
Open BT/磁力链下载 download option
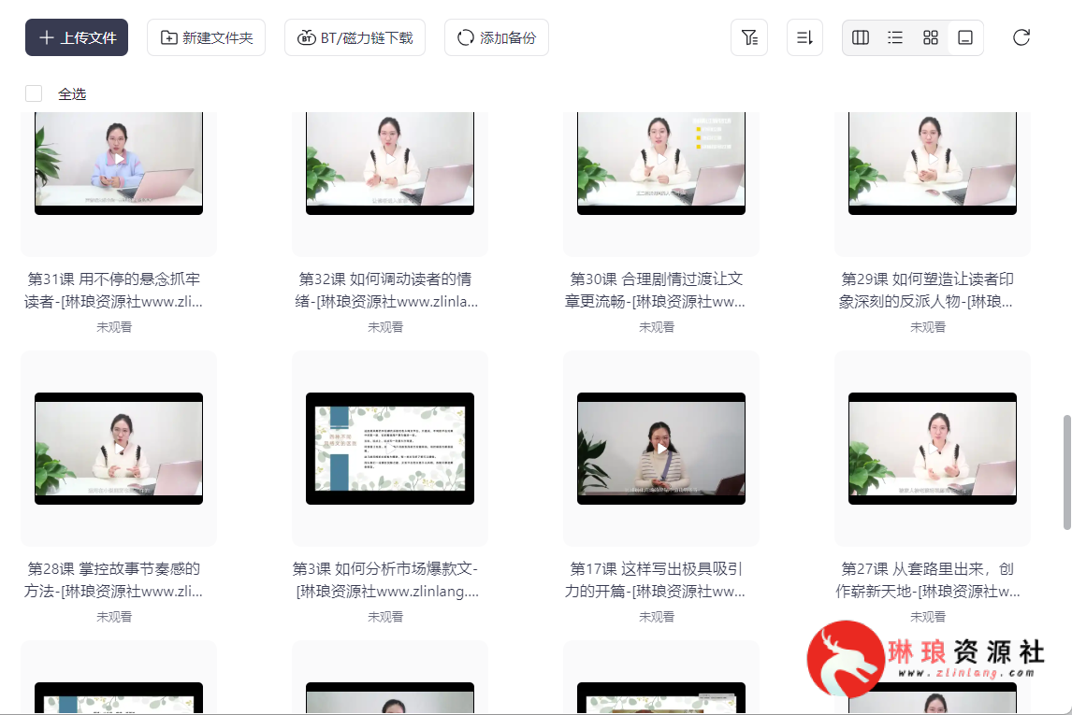pyautogui.click(x=355, y=37)
